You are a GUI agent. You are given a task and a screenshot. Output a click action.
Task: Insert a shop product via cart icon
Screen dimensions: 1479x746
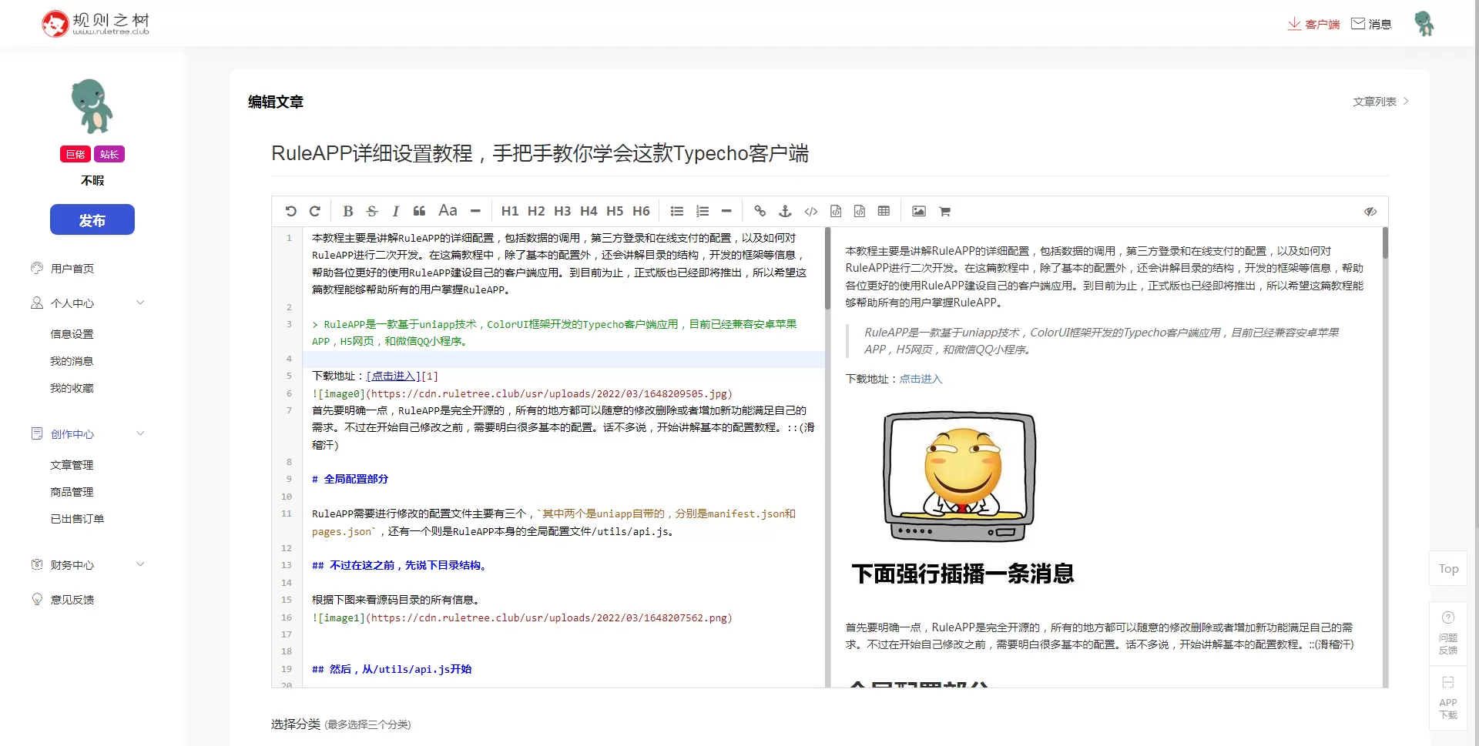pyautogui.click(x=945, y=211)
